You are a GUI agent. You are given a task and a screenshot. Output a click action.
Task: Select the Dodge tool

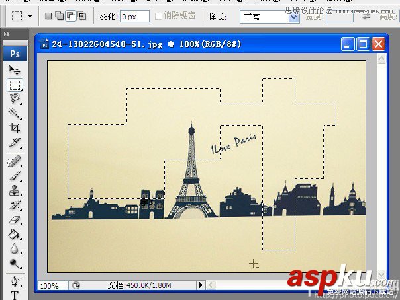pyautogui.click(x=15, y=264)
